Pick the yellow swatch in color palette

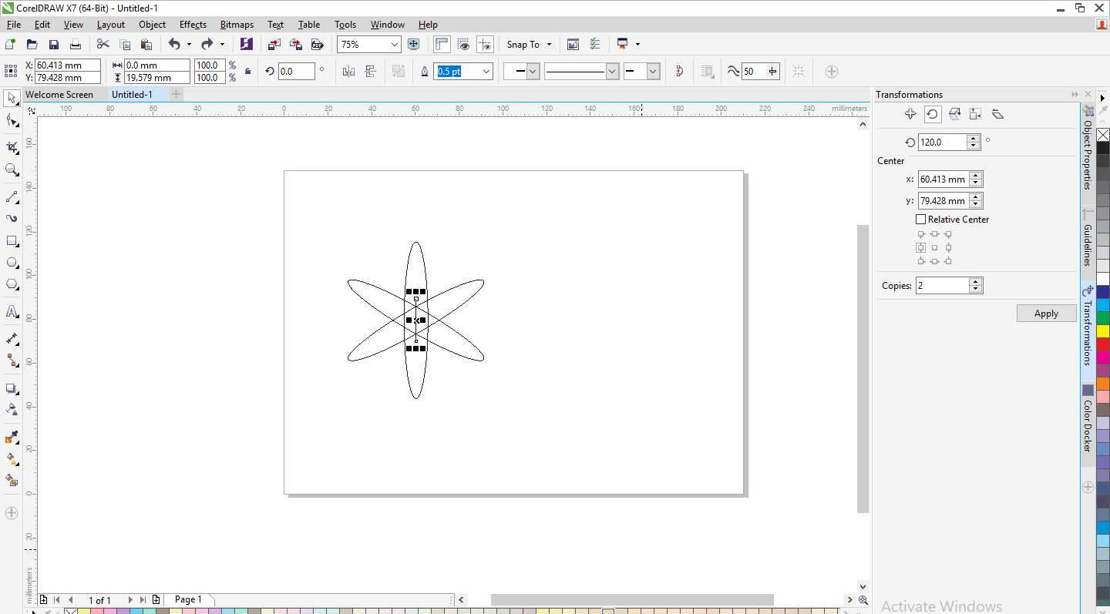pyautogui.click(x=1103, y=330)
